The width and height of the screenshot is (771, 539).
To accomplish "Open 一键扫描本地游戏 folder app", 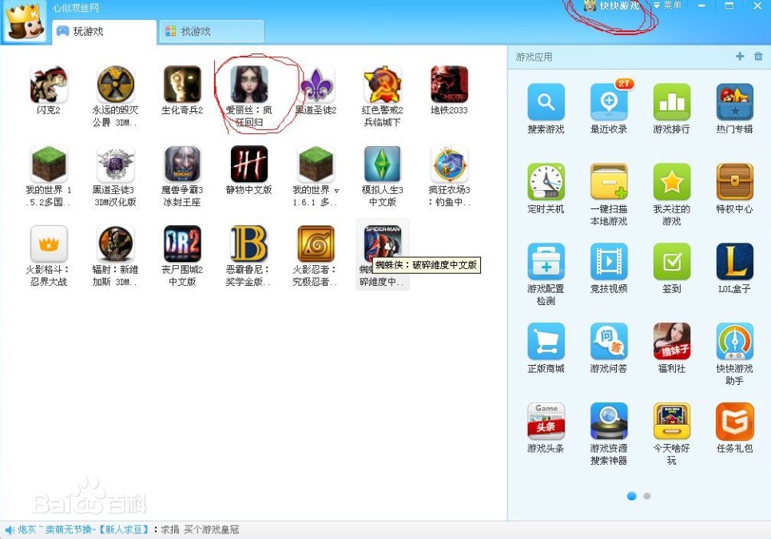I will 609,182.
